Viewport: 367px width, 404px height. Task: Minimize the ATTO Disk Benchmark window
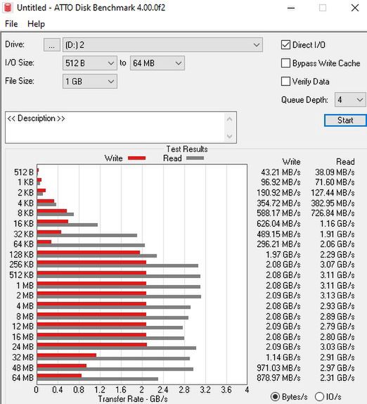pyautogui.click(x=291, y=8)
